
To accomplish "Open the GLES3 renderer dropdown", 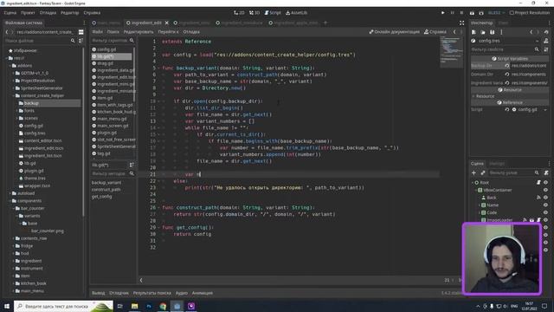I will coord(496,13).
